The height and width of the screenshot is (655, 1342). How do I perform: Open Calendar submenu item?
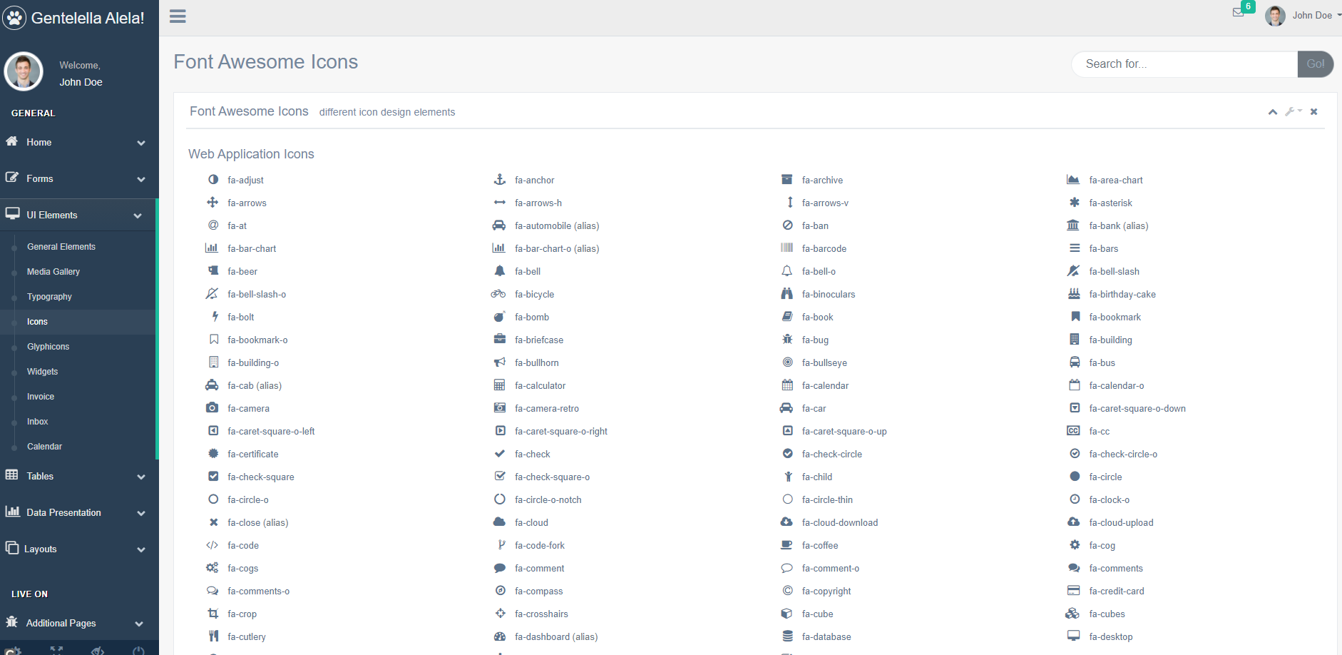coord(45,447)
